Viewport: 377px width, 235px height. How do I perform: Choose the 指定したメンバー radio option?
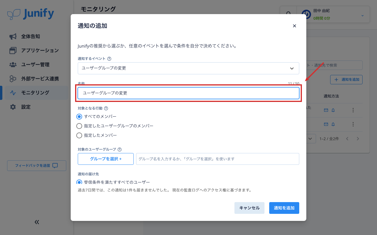(79, 135)
